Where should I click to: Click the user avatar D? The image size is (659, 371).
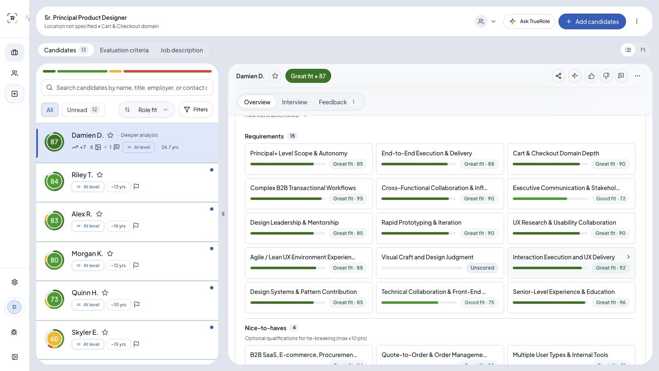14,307
